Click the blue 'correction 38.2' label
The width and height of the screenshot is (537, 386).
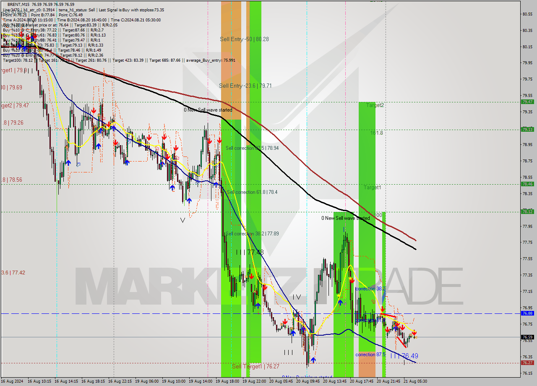click(370, 289)
